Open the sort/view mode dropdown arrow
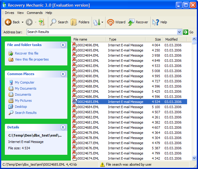Viewport: 198px width, 169px height. point(102,22)
